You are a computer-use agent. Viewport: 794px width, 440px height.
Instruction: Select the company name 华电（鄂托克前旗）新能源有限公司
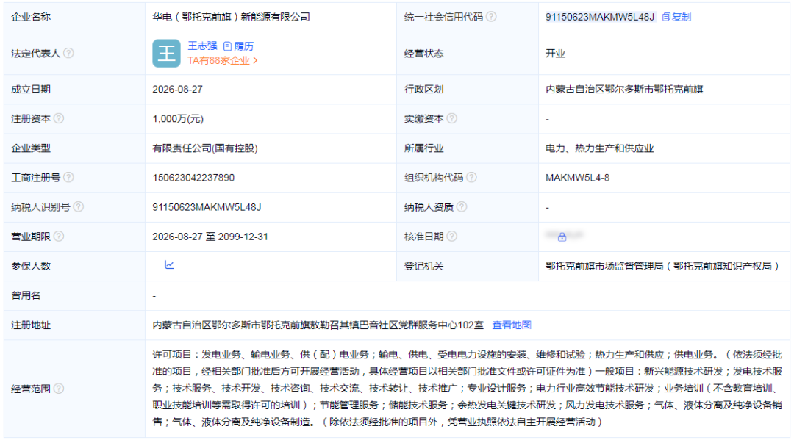point(231,17)
